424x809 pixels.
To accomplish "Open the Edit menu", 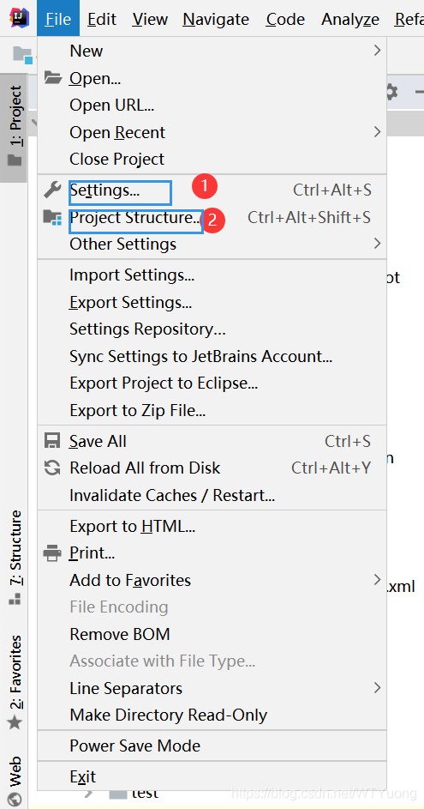I will (101, 19).
